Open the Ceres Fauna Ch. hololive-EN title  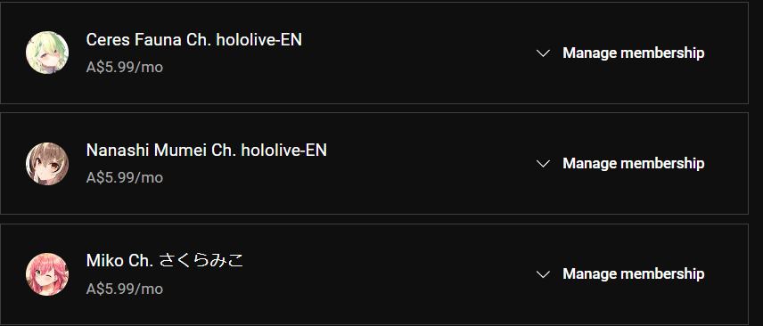(x=194, y=40)
